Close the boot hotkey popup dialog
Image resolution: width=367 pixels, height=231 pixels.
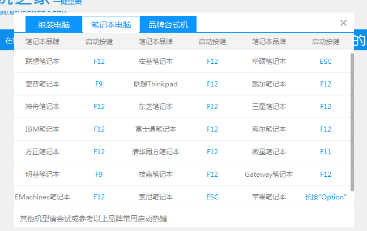pos(343,23)
